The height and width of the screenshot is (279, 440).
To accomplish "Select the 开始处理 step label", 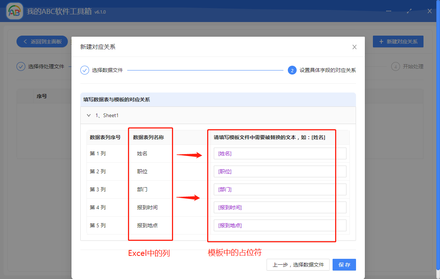I will click(x=412, y=66).
